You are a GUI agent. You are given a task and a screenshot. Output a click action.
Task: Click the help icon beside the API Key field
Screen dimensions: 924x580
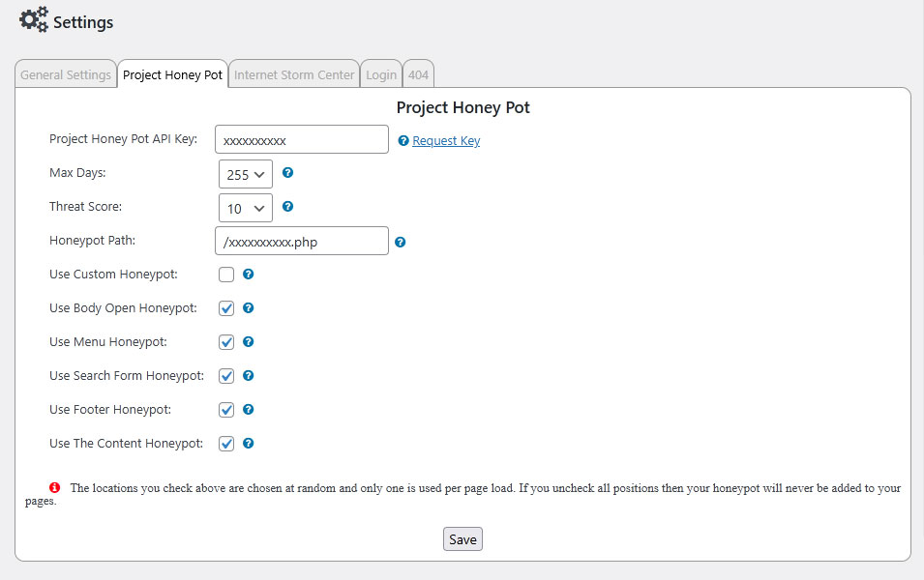point(403,140)
